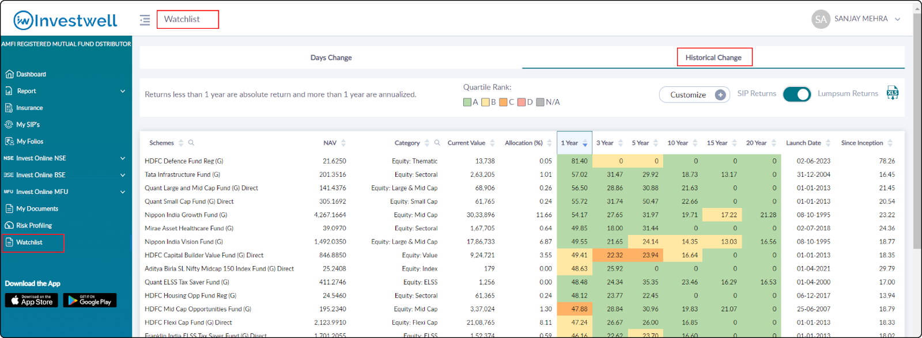
Task: Sort by Schemes column arrows
Action: point(181,143)
